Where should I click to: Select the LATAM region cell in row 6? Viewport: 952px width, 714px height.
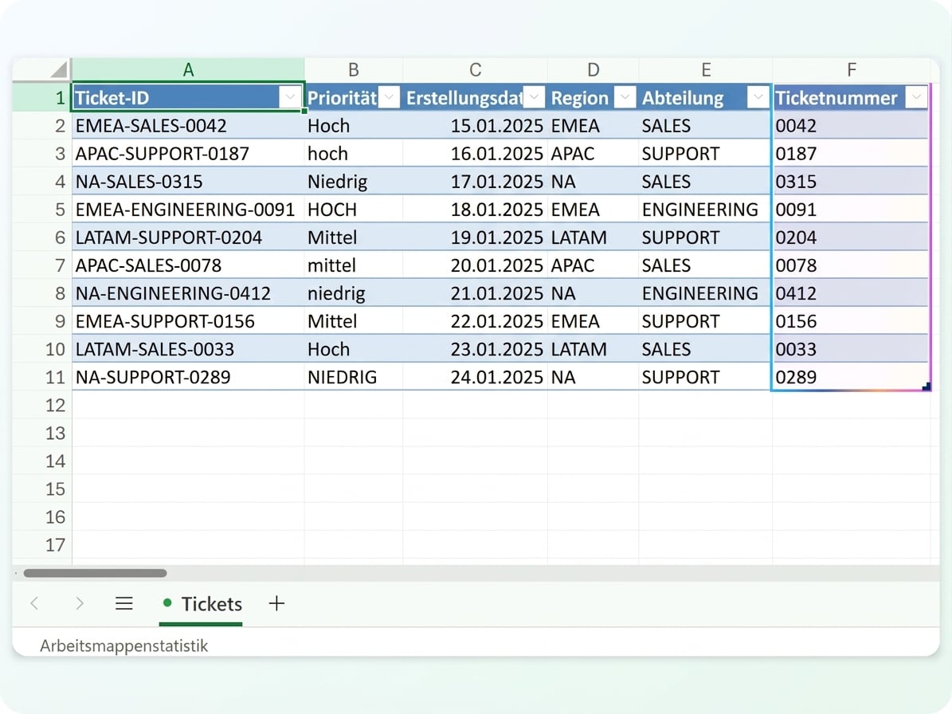(x=594, y=237)
